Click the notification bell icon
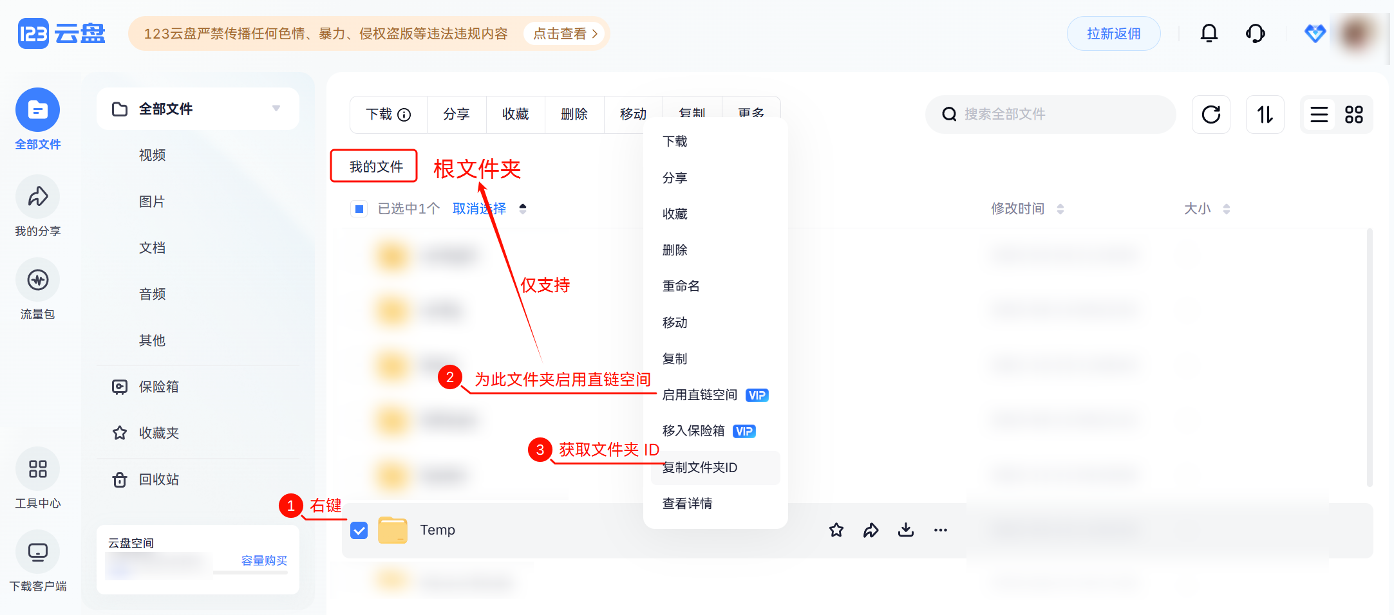This screenshot has width=1394, height=615. 1209,33
